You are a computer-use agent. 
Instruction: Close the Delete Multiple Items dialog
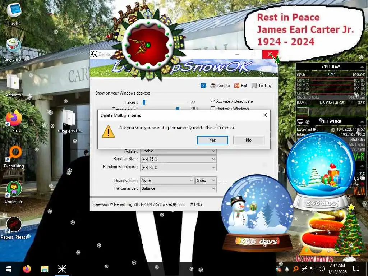click(265, 115)
